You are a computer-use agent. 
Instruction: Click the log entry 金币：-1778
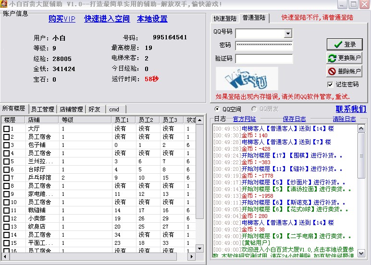tap(257, 176)
